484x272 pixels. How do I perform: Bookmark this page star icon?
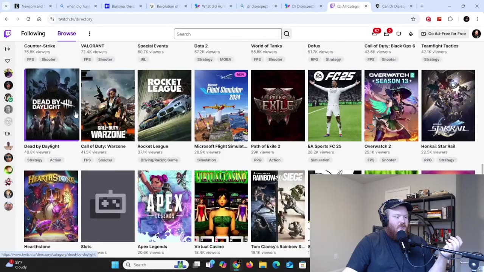[x=413, y=19]
